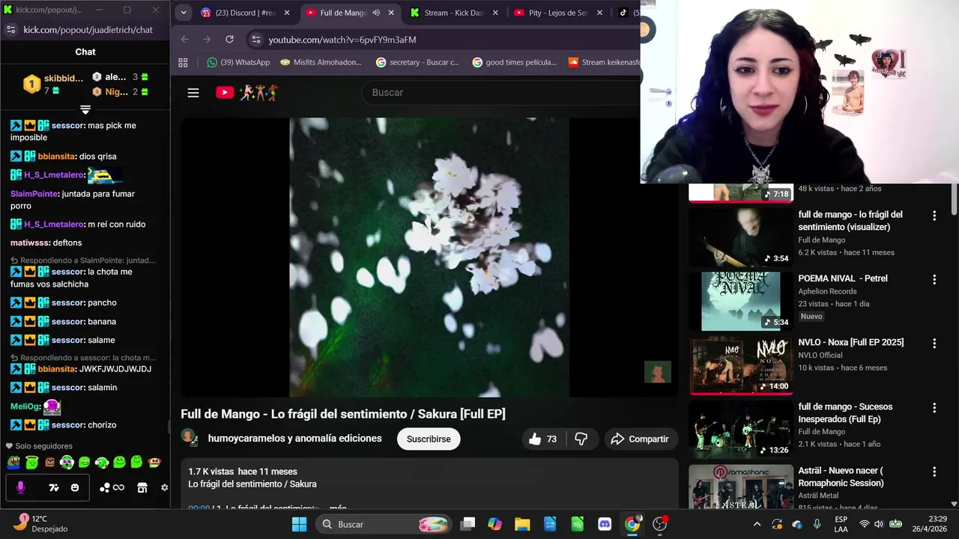Viewport: 959px width, 539px height.
Task: Open the YouTube hamburger guide menu
Action: pos(193,93)
